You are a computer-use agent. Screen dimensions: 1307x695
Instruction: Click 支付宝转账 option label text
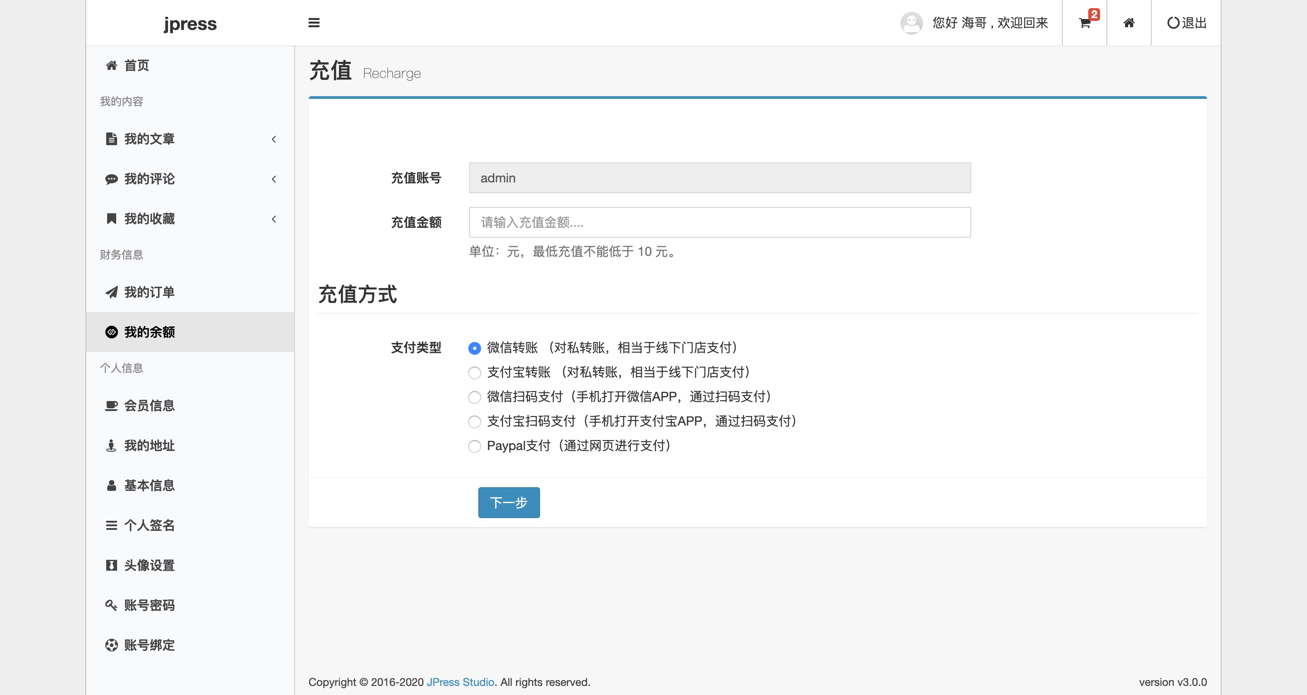[619, 372]
